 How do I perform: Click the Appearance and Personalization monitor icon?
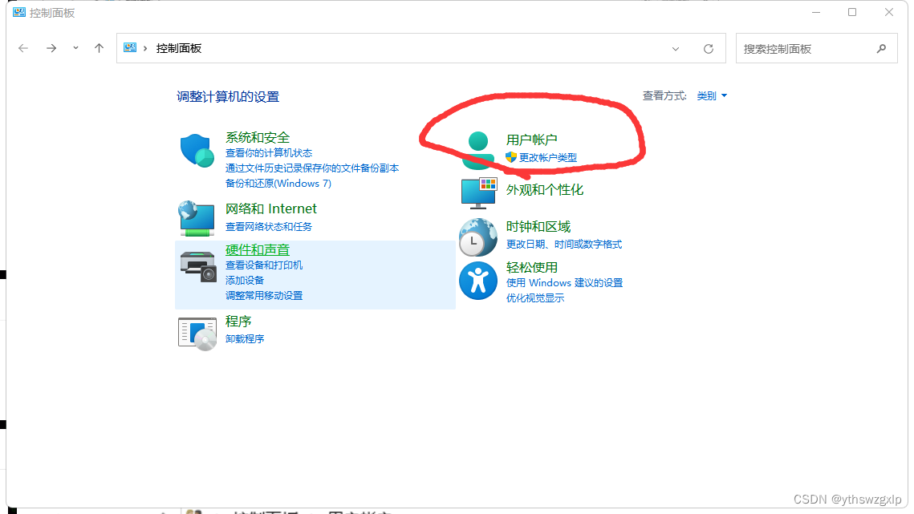tap(478, 193)
